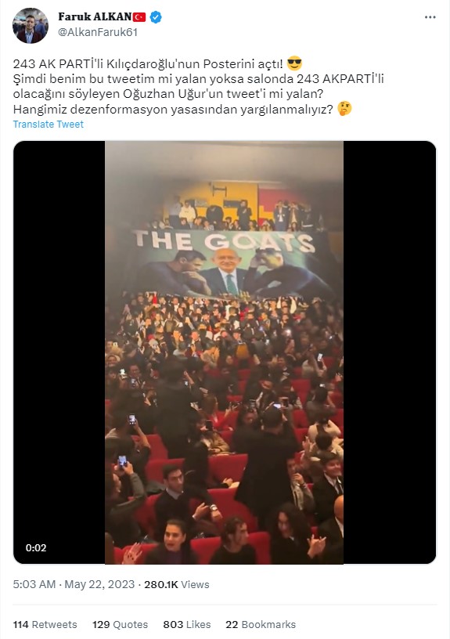The image size is (450, 639).
Task: Open Faruk ALKAN's profile picture
Action: [31, 25]
